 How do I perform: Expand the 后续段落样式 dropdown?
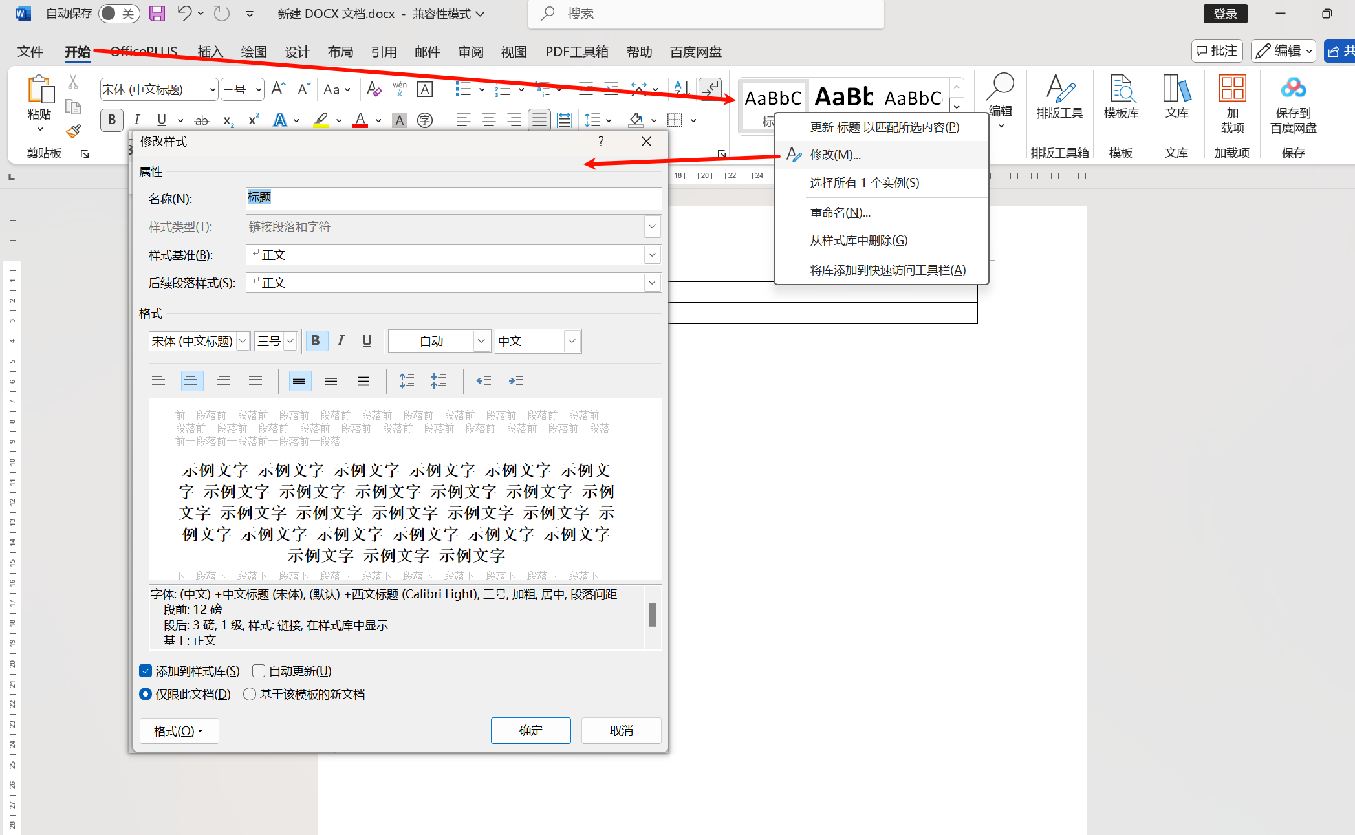(x=652, y=283)
